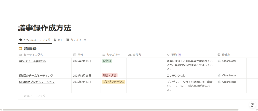Click the ミーティング名 column header
This screenshot has width=258, height=111.
tap(45, 55)
